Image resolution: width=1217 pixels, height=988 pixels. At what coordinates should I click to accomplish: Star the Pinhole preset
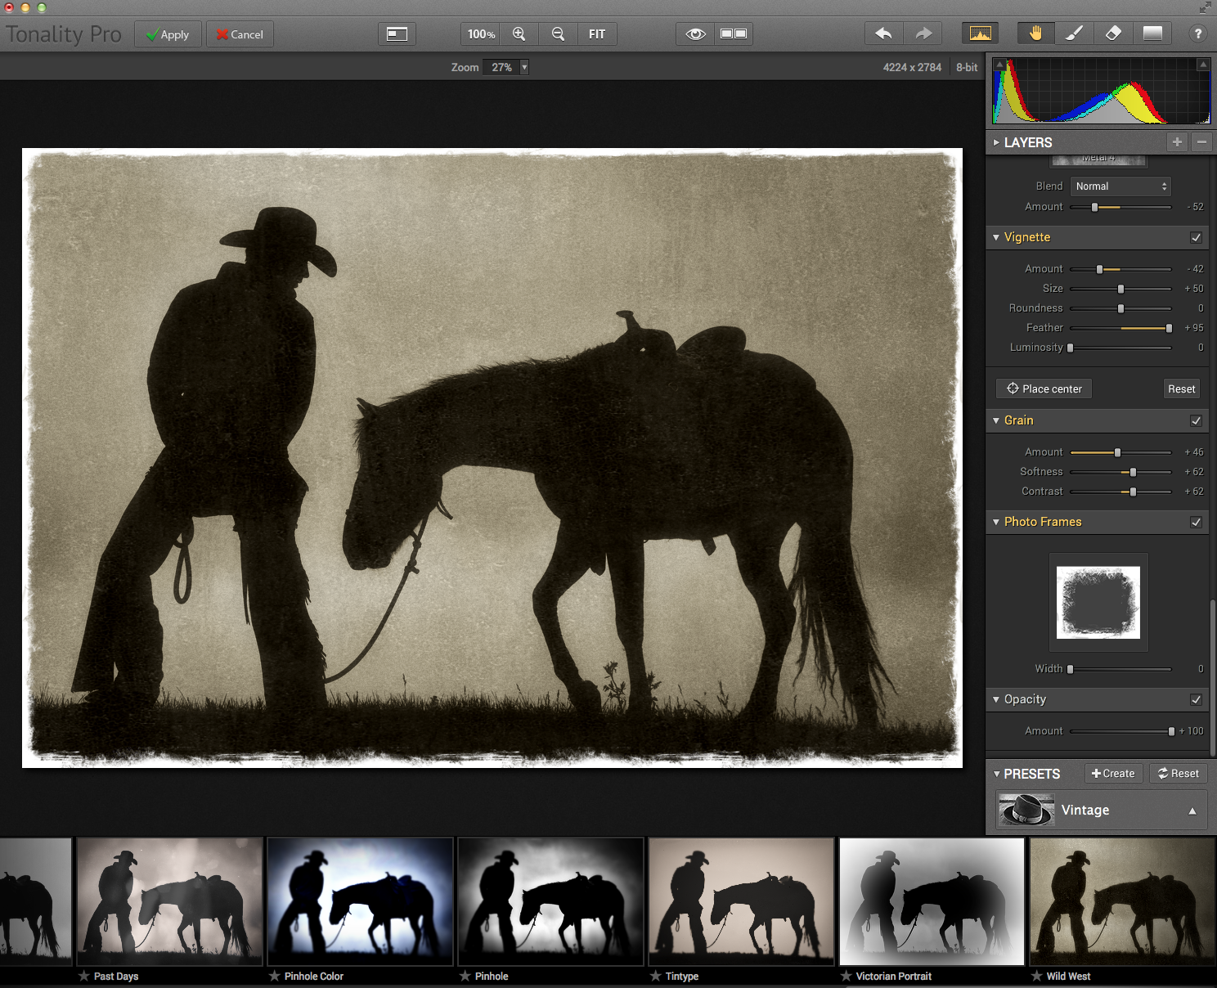coord(465,976)
